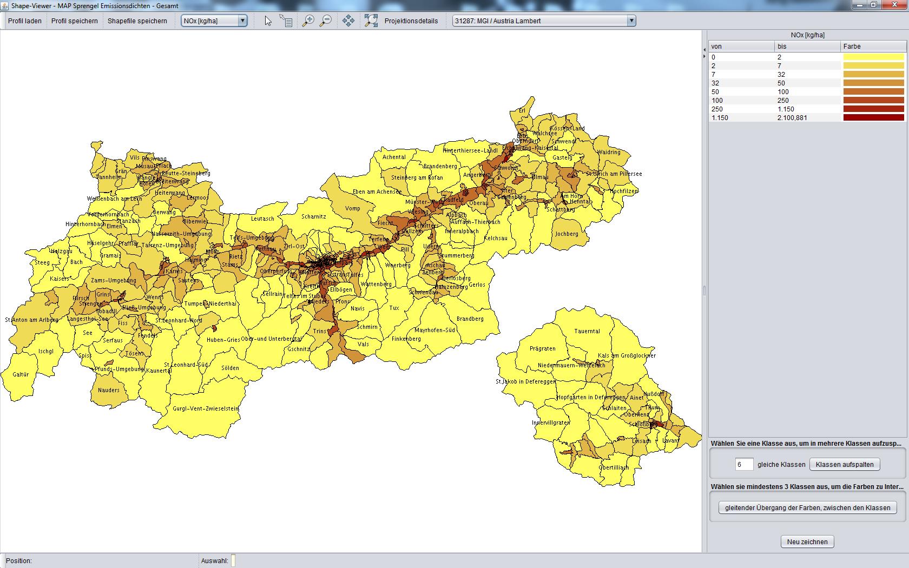Open Projektionsdetails
Image resolution: width=909 pixels, height=568 pixels.
click(411, 21)
